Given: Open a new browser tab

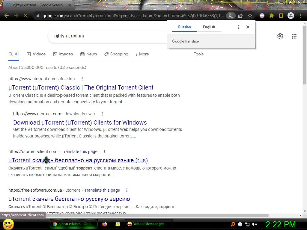Looking at the screenshot, I should pyautogui.click(x=81, y=5).
